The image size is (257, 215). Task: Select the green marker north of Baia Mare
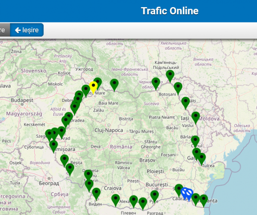click(x=114, y=85)
